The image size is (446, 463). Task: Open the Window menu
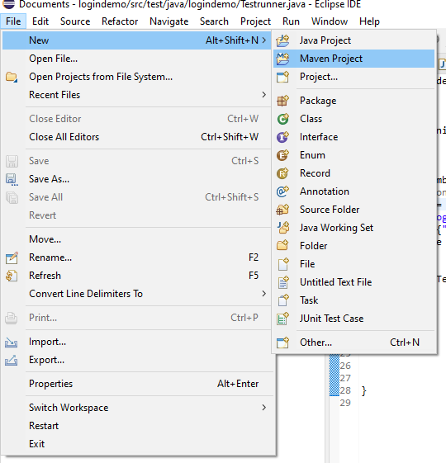(330, 21)
